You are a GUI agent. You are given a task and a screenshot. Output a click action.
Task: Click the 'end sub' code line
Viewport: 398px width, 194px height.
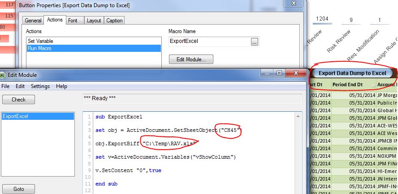click(106, 184)
